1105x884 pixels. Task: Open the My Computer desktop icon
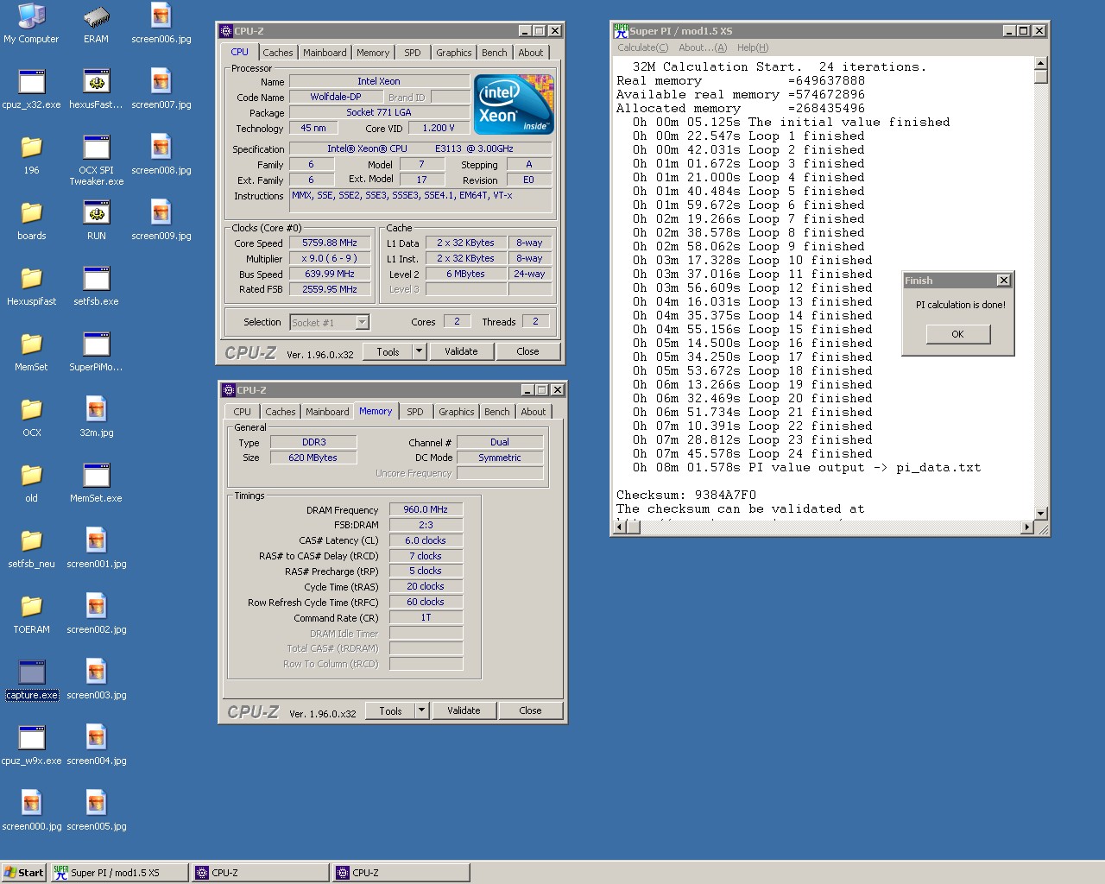(x=31, y=23)
